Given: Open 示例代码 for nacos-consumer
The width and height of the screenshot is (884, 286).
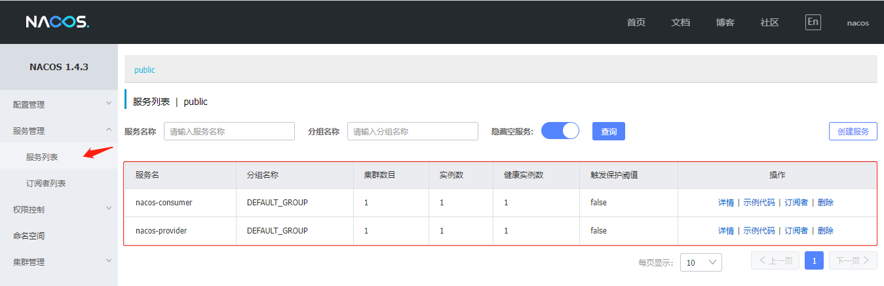Looking at the screenshot, I should point(759,203).
